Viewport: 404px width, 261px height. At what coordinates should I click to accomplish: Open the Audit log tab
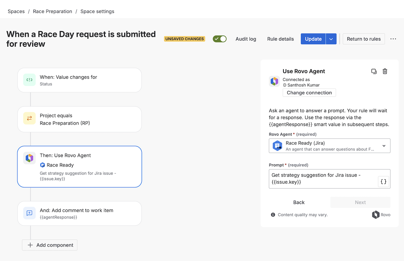pyautogui.click(x=246, y=39)
